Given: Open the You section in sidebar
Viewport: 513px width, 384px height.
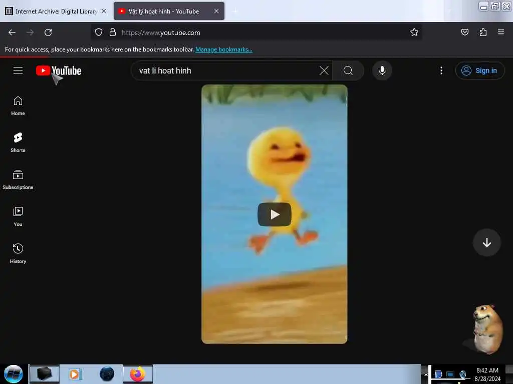Looking at the screenshot, I should 18,216.
